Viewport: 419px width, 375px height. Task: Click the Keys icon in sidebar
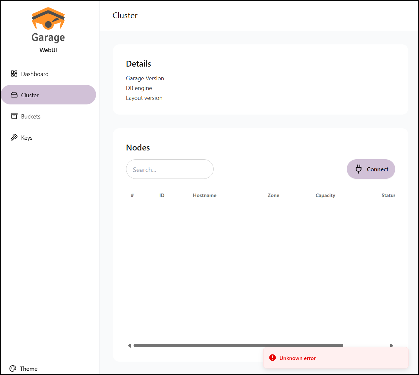14,137
